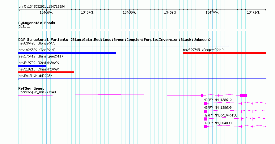The height and width of the screenshot is (144, 275).
Task: Click the H2AFY|NM_138609 transcript label
Action: 218,108
